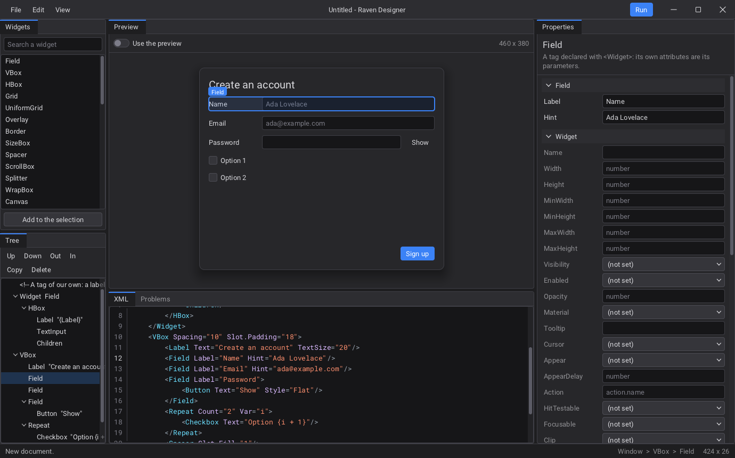The width and height of the screenshot is (735, 458).
Task: Collapse the Repeat tree node arrow
Action: (x=23, y=425)
